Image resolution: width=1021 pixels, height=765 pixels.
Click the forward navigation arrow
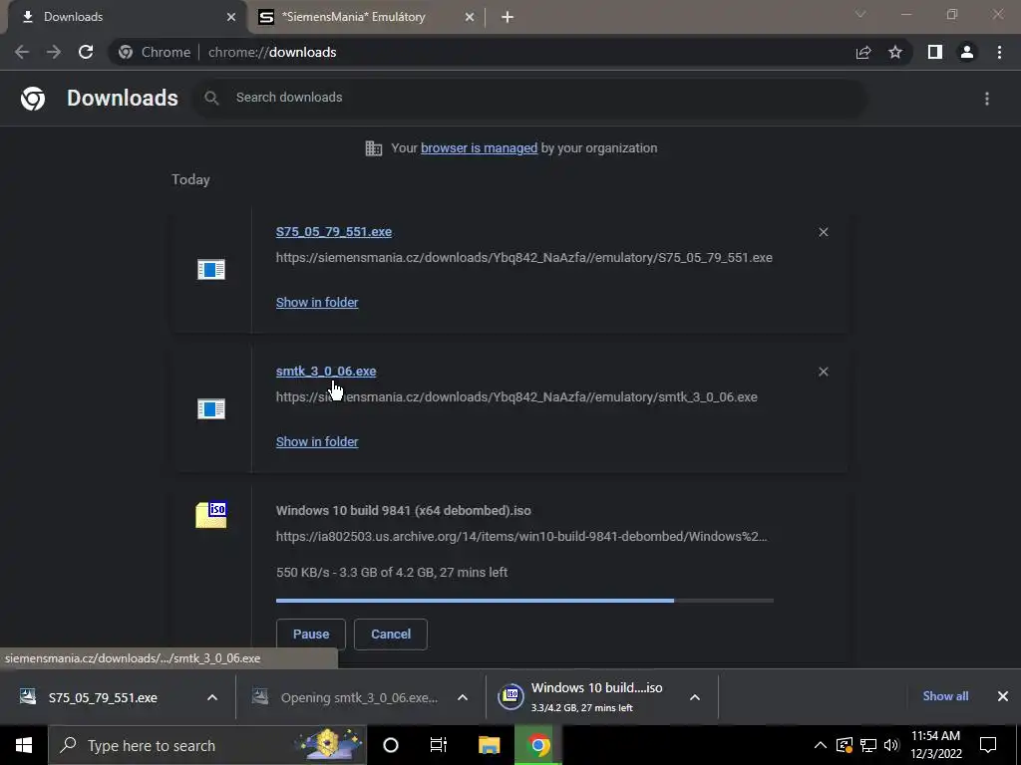(x=54, y=52)
